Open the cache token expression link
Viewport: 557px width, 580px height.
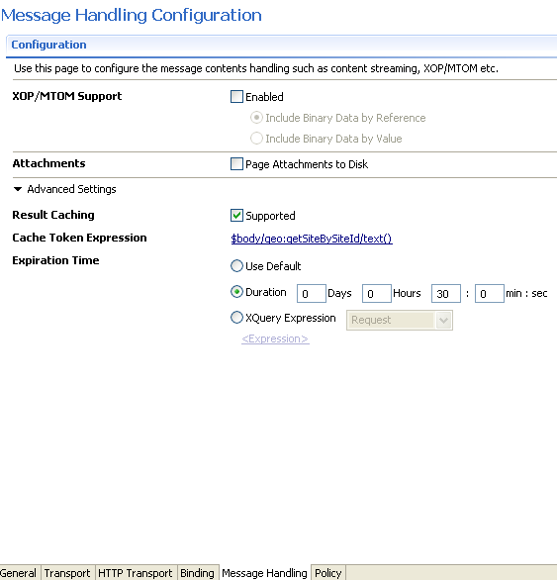312,239
